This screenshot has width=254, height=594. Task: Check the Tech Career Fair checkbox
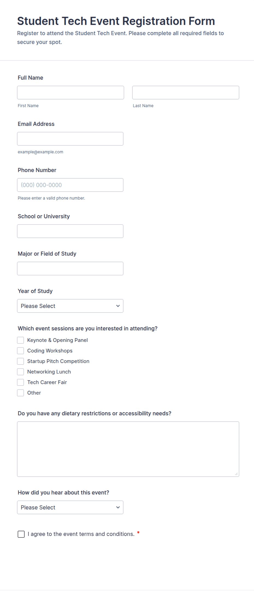tap(20, 382)
